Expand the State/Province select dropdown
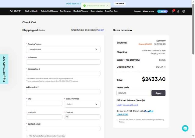Image resolution: width=195 pixels, height=138 pixels. [82, 104]
